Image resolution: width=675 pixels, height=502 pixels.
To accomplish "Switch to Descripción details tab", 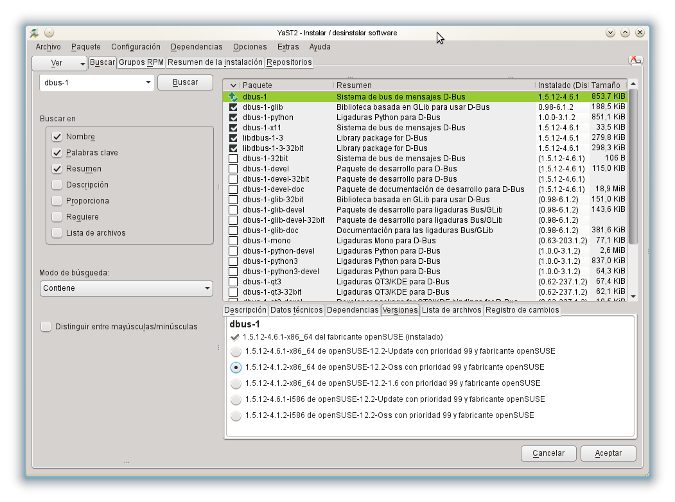I will tap(245, 310).
